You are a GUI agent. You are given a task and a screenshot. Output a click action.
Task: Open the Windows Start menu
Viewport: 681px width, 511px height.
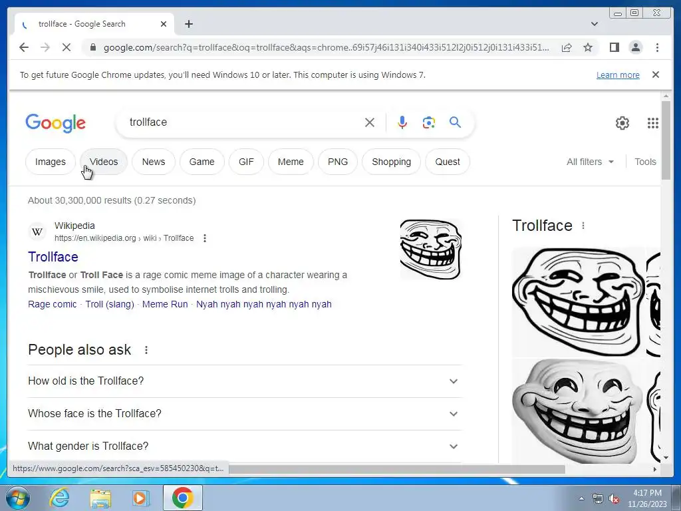[18, 498]
